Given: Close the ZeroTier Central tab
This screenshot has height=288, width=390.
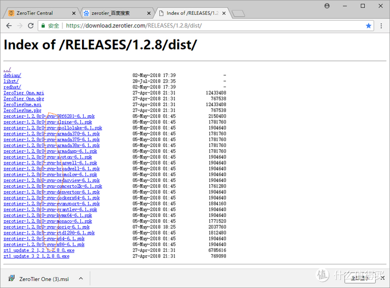Looking at the screenshot, I should click(x=72, y=13).
